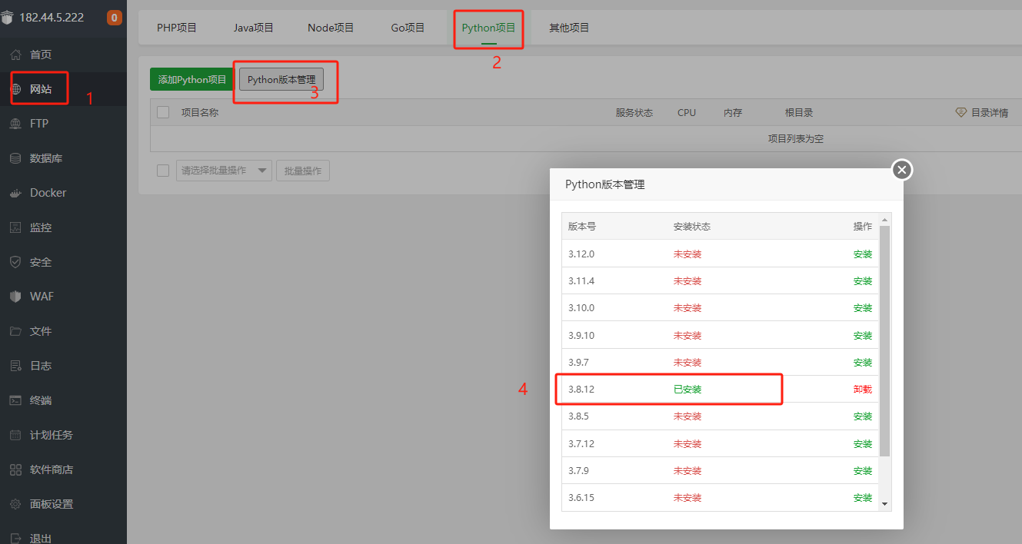The image size is (1022, 544).
Task: Click the scrollbar down arrow in version list
Action: (885, 504)
